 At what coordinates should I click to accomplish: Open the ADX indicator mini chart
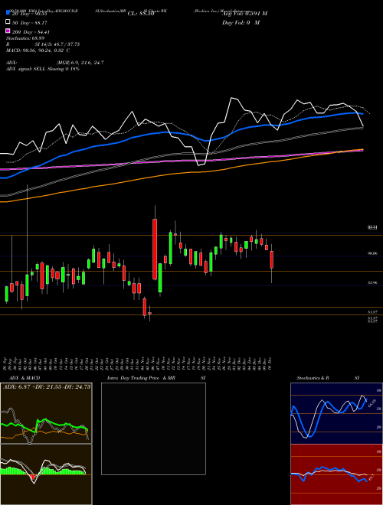pos(46,413)
